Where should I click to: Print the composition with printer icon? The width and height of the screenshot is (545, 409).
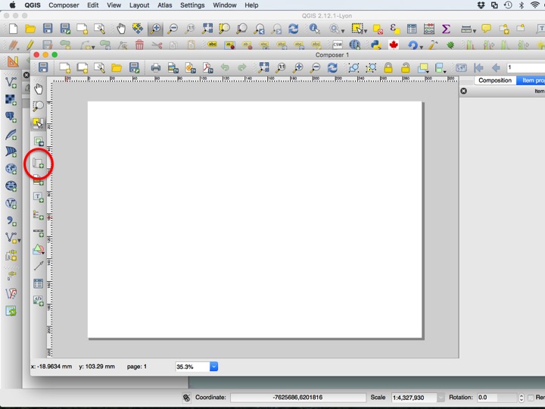pyautogui.click(x=156, y=67)
